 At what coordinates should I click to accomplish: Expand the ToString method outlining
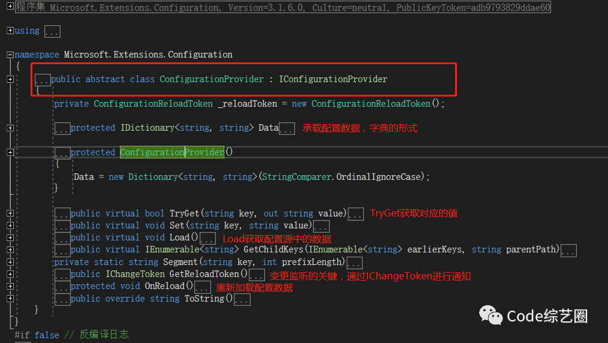[10, 299]
